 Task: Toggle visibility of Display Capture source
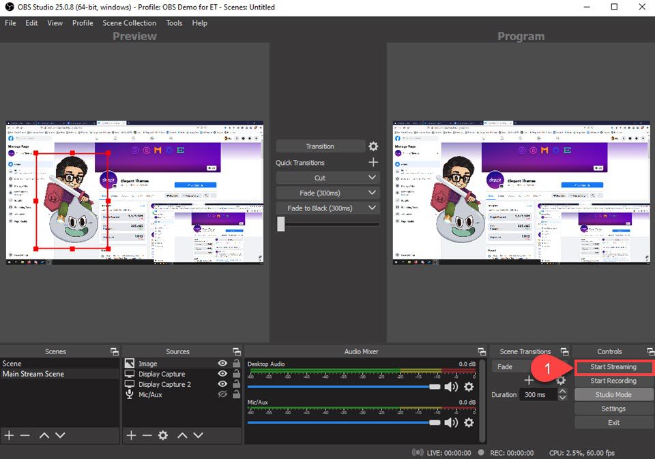tap(223, 374)
